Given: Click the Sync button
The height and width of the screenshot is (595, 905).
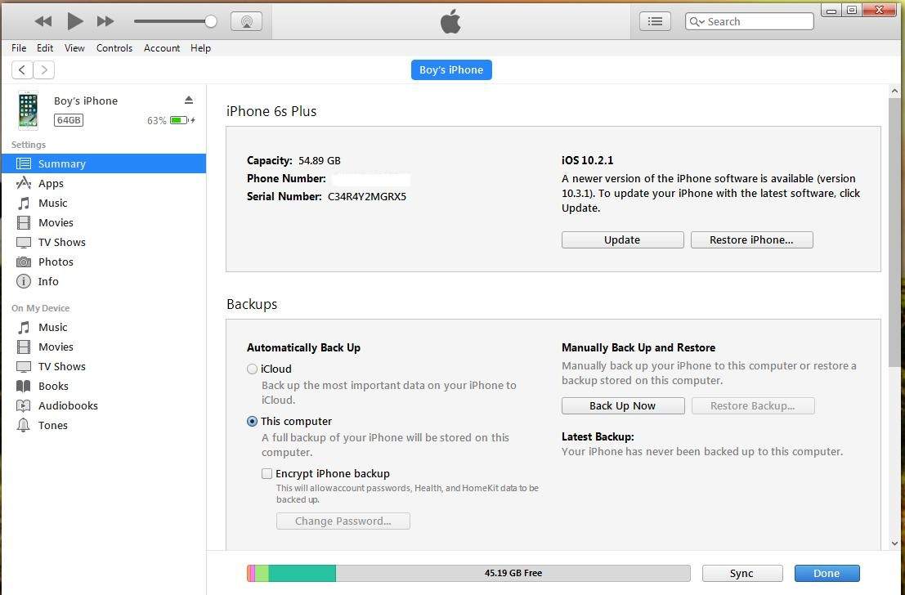Looking at the screenshot, I should click(742, 573).
